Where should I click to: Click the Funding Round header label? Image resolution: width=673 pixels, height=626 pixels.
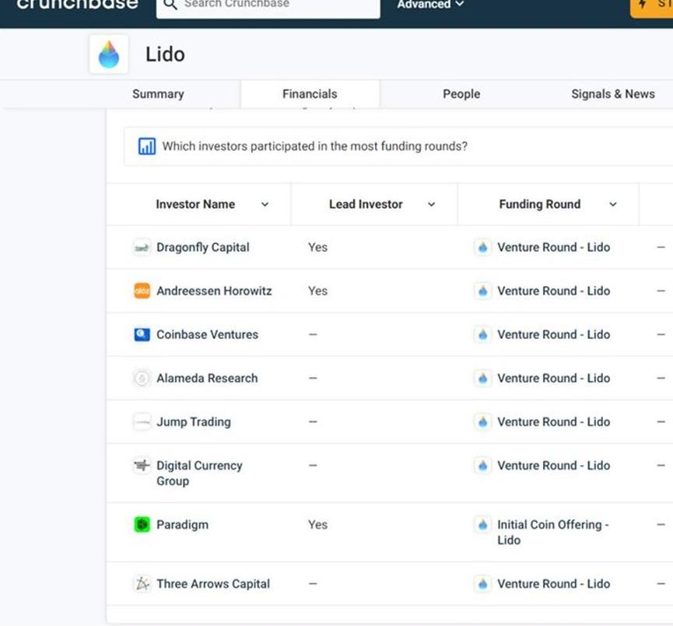[539, 205]
